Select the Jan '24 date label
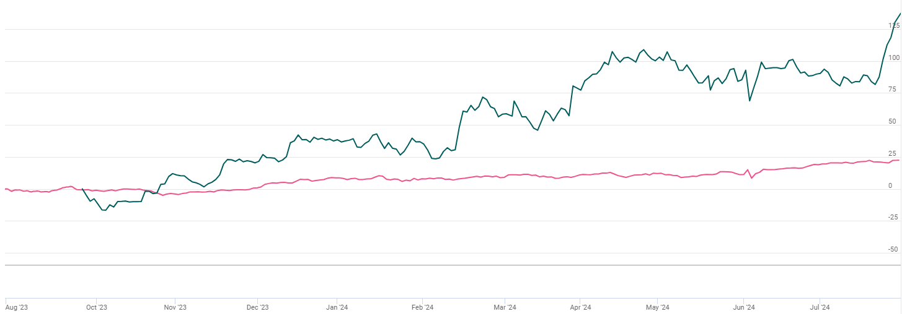The height and width of the screenshot is (314, 902). [337, 307]
